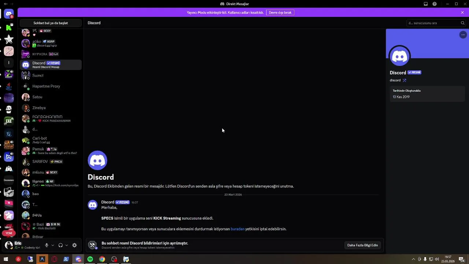Open Pamuk direct message

click(x=51, y=151)
